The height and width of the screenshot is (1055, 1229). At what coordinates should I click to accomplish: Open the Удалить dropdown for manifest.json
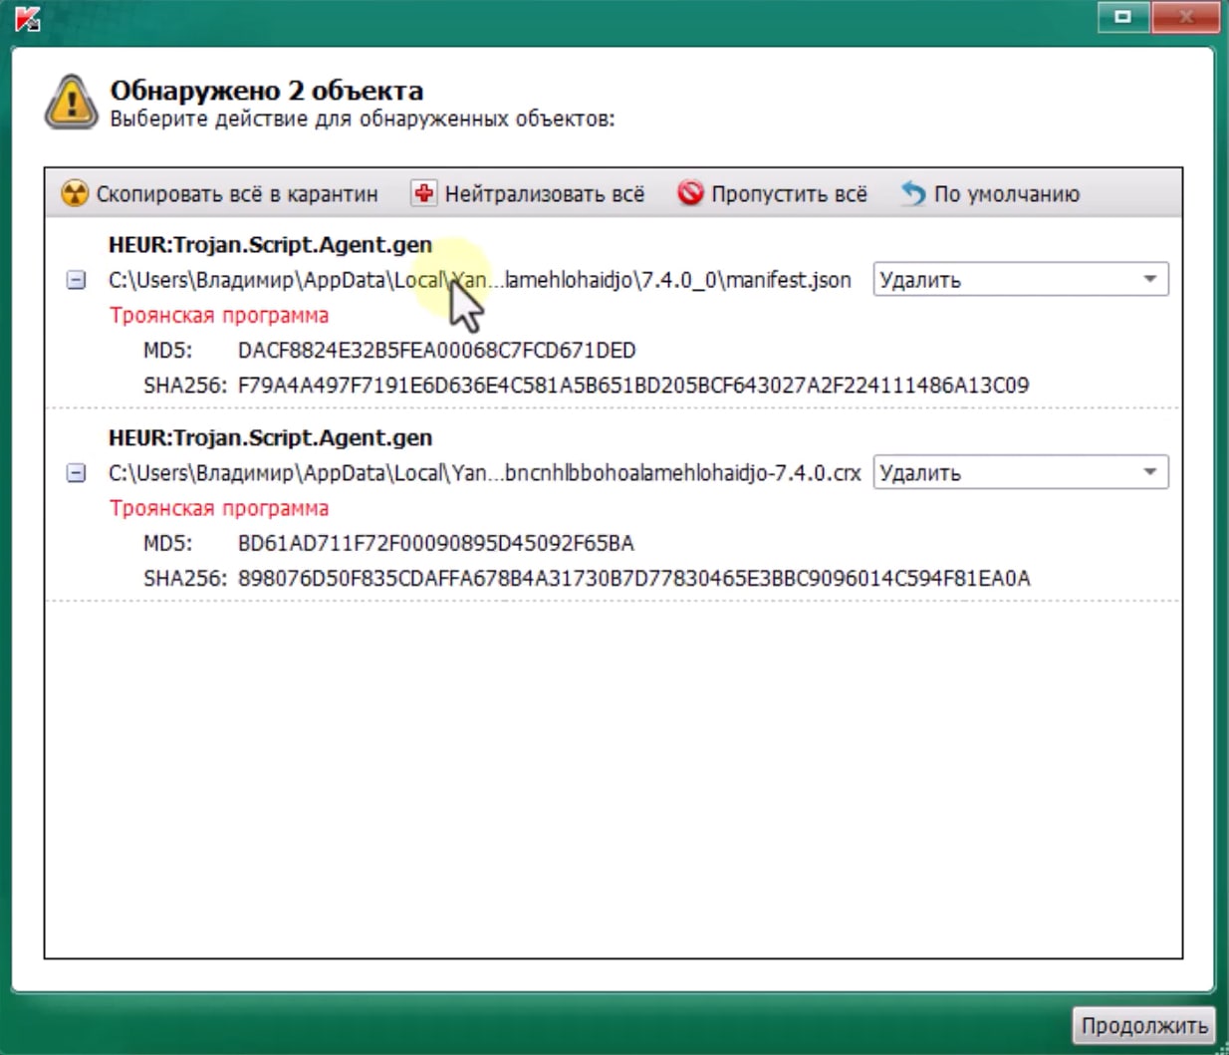click(x=1018, y=279)
